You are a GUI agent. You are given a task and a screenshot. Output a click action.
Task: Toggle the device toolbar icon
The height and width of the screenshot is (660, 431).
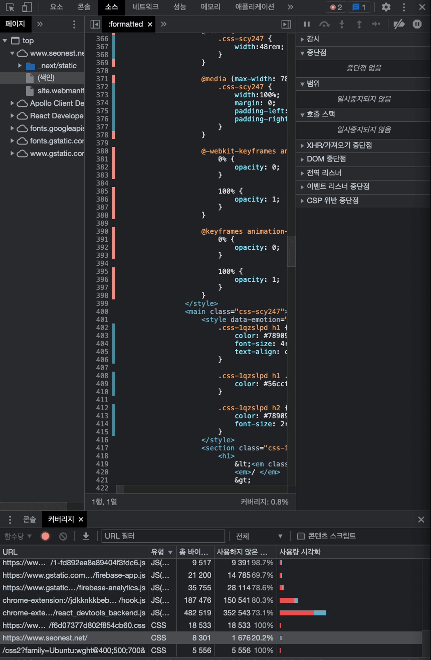27,7
